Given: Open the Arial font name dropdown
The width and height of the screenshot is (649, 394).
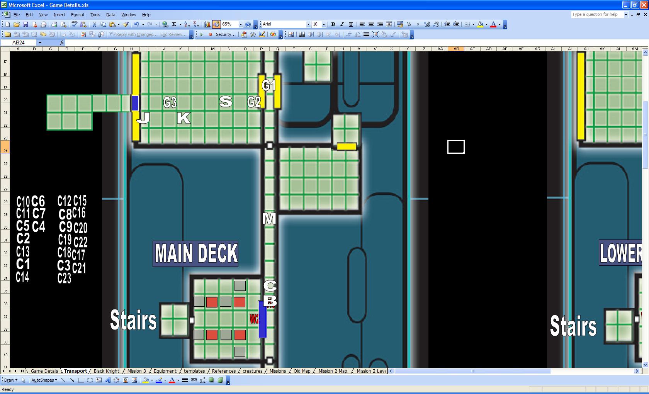Looking at the screenshot, I should click(308, 24).
